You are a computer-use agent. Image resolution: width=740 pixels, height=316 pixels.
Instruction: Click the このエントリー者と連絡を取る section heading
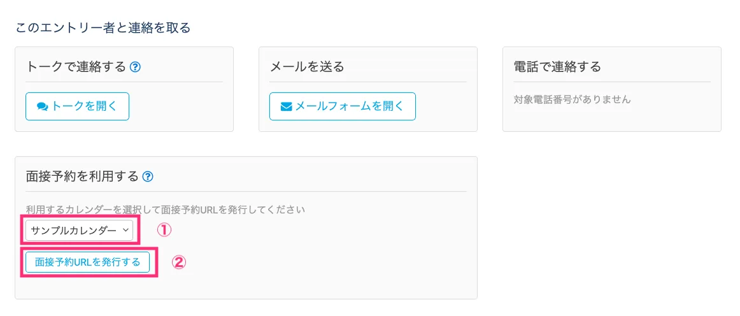(103, 28)
